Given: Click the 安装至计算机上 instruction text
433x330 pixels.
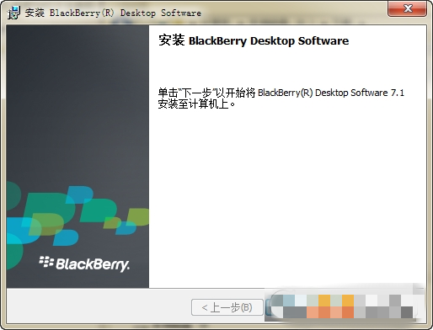Looking at the screenshot, I should [196, 104].
